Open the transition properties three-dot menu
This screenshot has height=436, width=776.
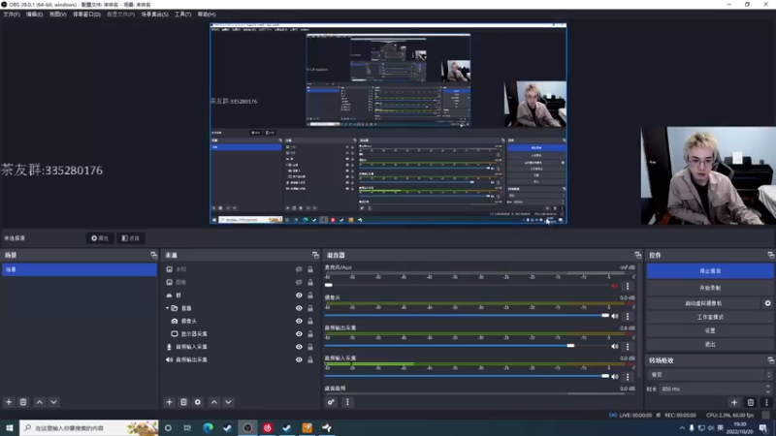(766, 402)
